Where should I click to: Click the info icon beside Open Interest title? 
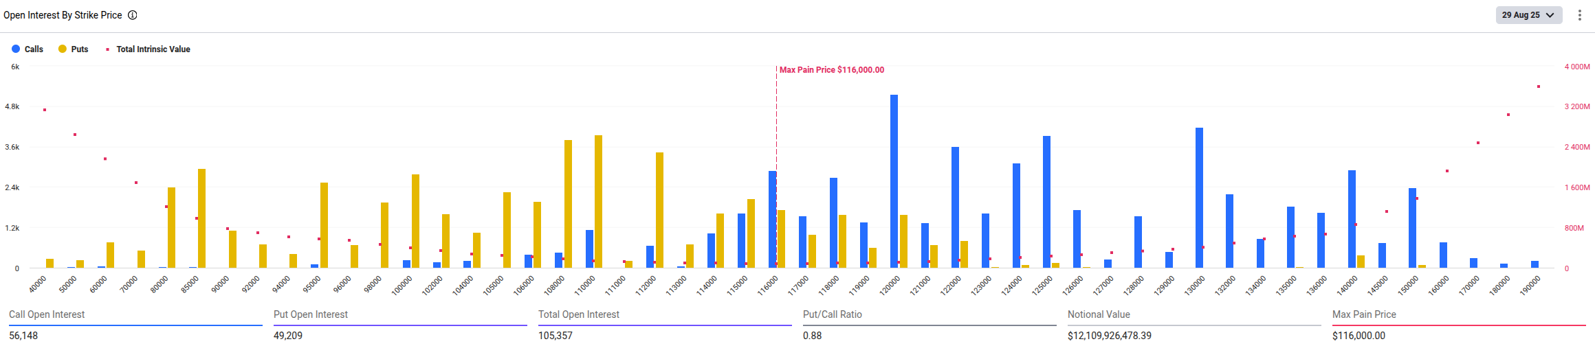tap(133, 15)
